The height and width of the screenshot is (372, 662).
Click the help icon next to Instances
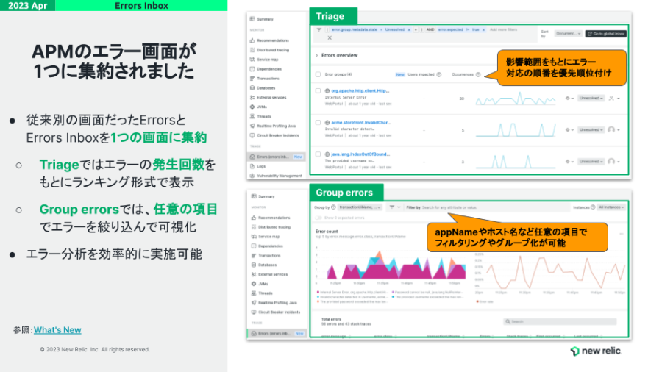pos(593,207)
